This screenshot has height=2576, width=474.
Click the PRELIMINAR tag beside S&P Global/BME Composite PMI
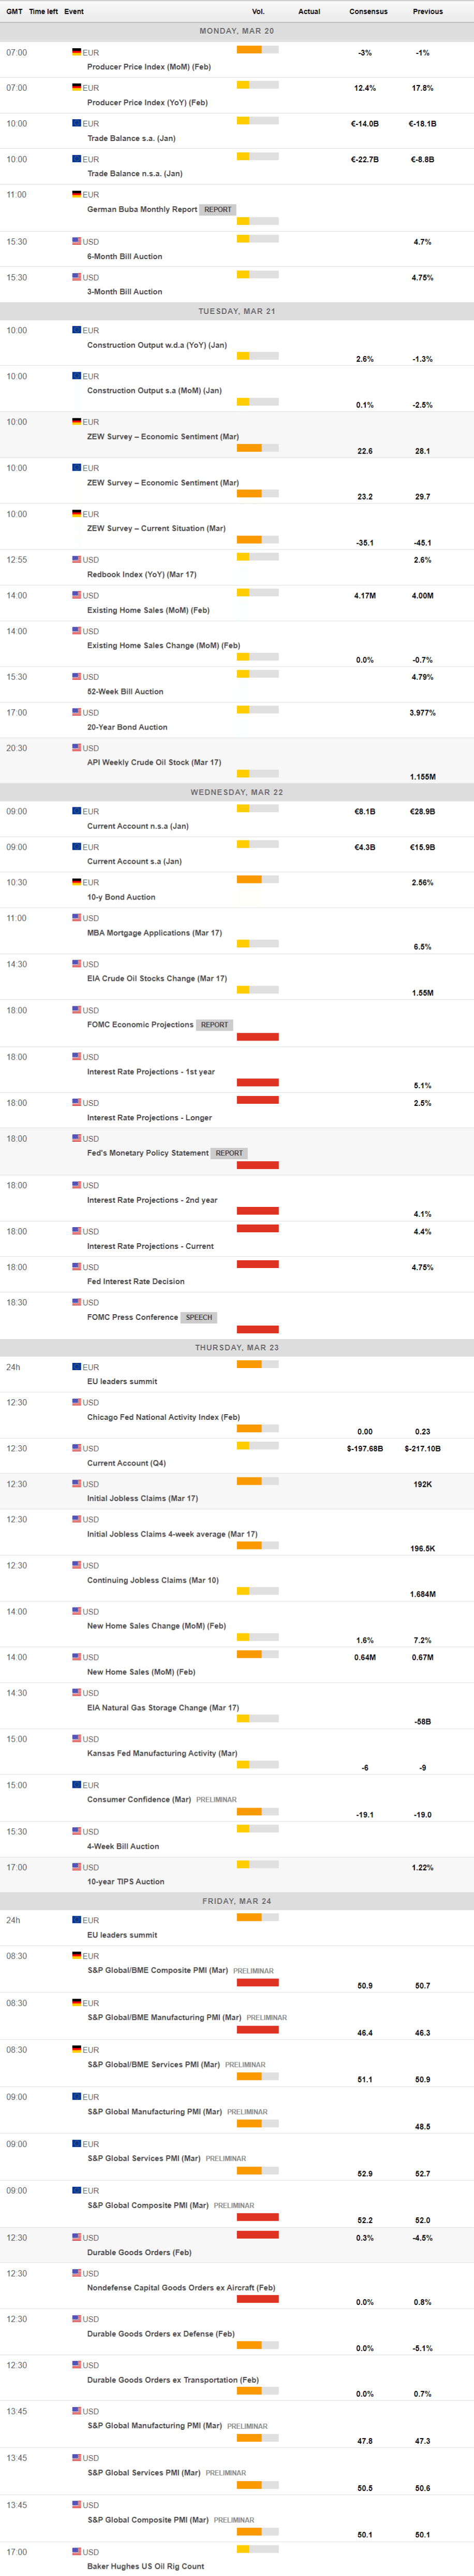[x=254, y=1971]
